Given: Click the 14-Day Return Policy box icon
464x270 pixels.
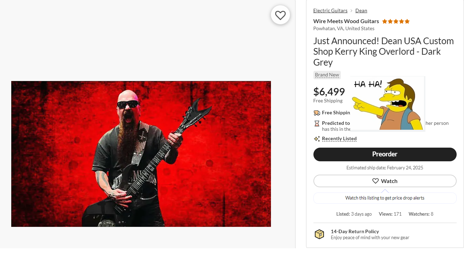Looking at the screenshot, I should (319, 234).
